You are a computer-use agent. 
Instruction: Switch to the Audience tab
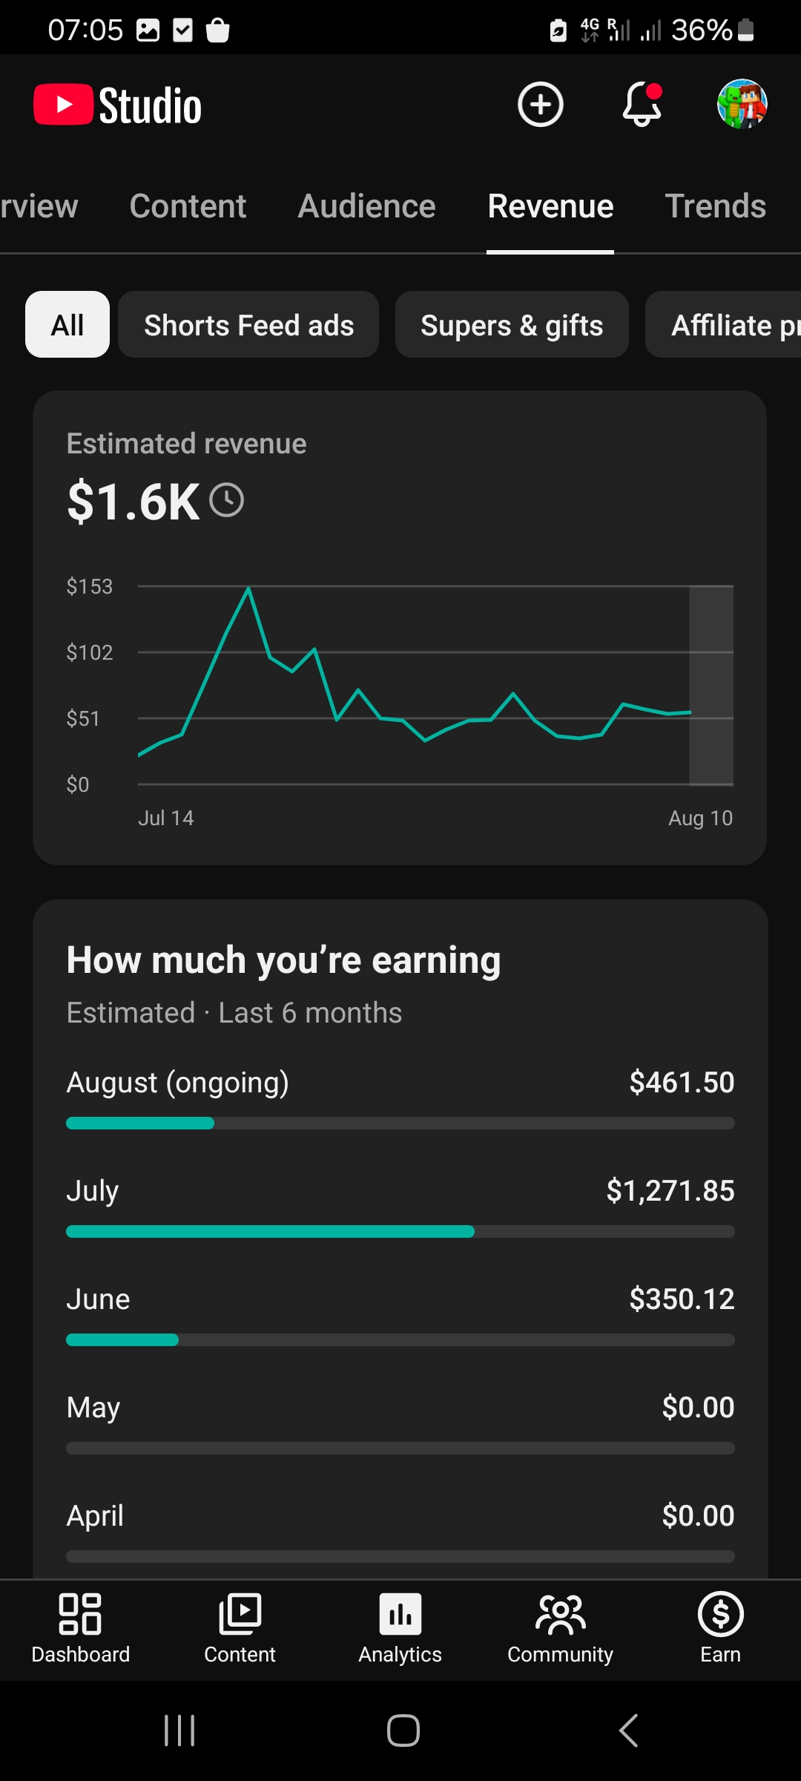pyautogui.click(x=366, y=206)
